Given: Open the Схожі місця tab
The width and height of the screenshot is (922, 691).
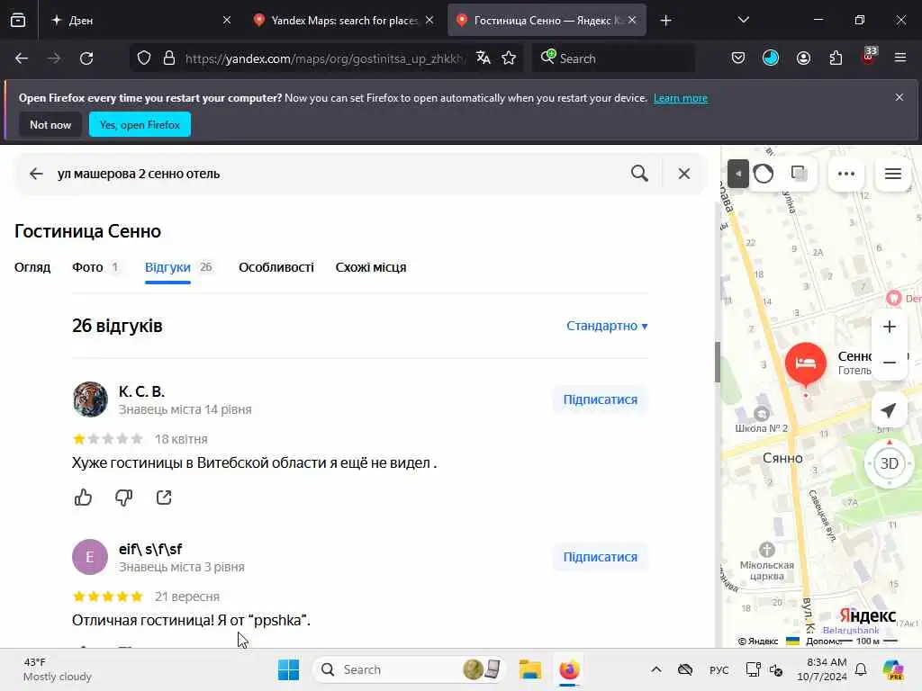Looking at the screenshot, I should (371, 267).
